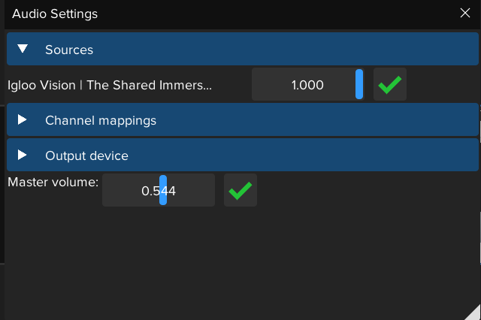
Task: Click the Master volume blue slider handle
Action: click(162, 191)
